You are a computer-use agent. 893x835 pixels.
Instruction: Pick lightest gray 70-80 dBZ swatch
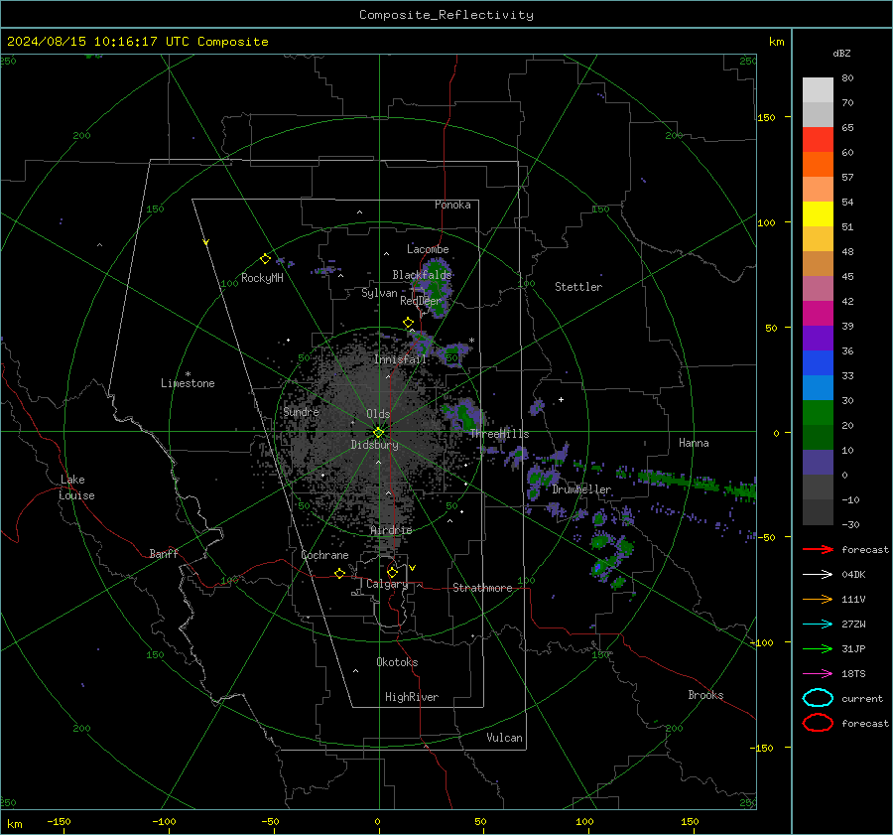coord(818,90)
